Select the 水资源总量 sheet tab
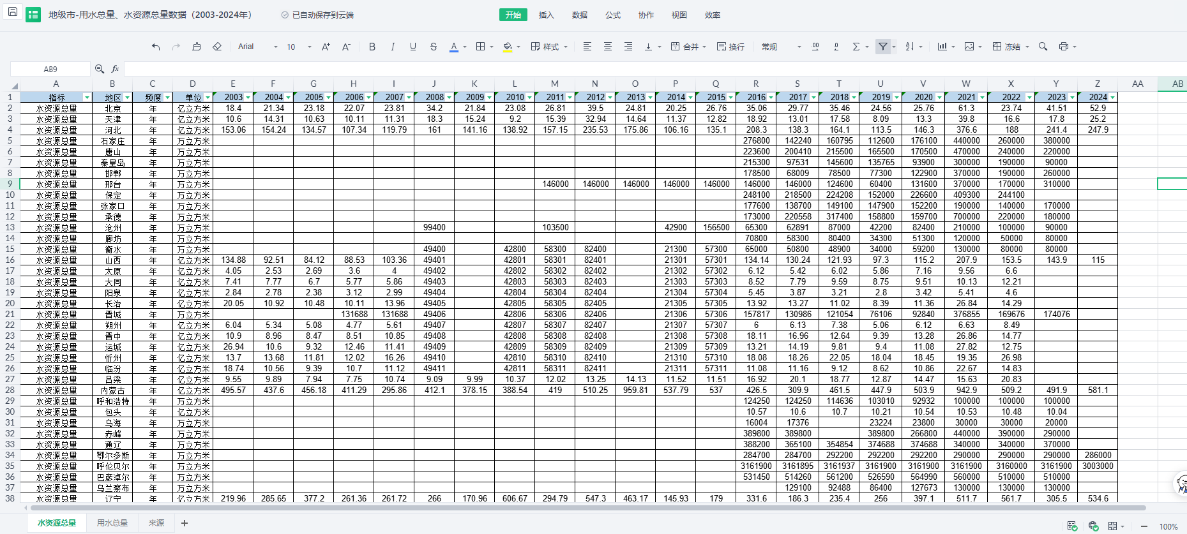This screenshot has width=1187, height=534. (x=57, y=523)
